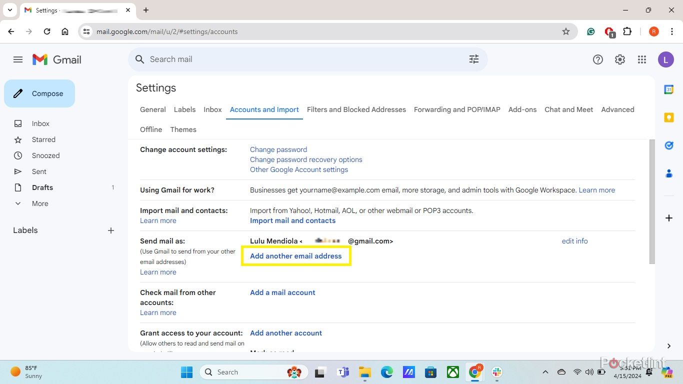Open Google Calendar from side panel
Image resolution: width=683 pixels, height=384 pixels.
(x=668, y=89)
